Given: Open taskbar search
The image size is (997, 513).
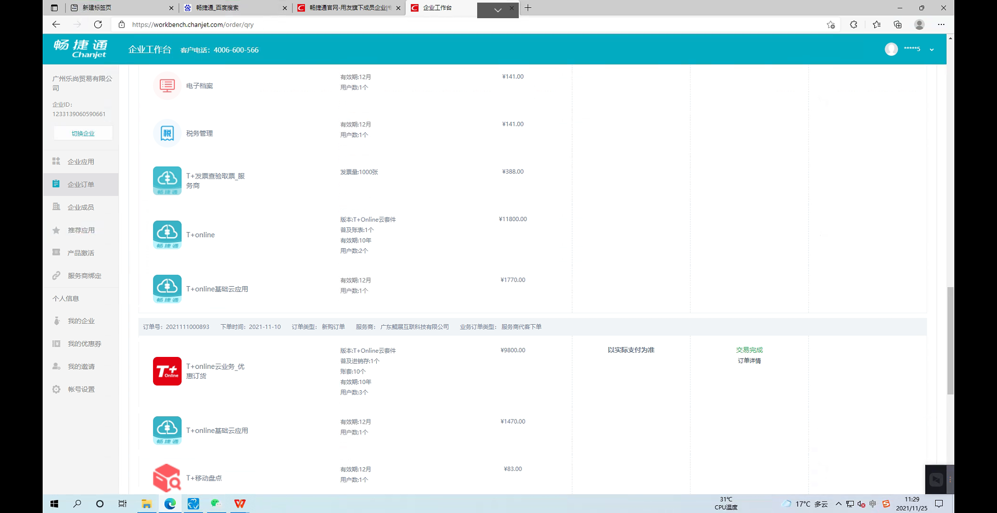Looking at the screenshot, I should [77, 504].
